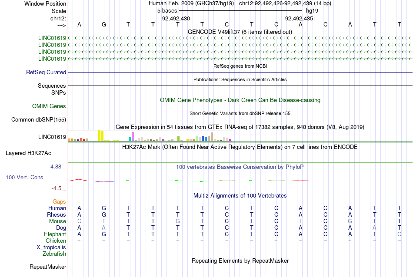The height and width of the screenshot is (277, 413).
Task: Click the red bump in the PhyloP conservation graph
Action: [x=79, y=180]
